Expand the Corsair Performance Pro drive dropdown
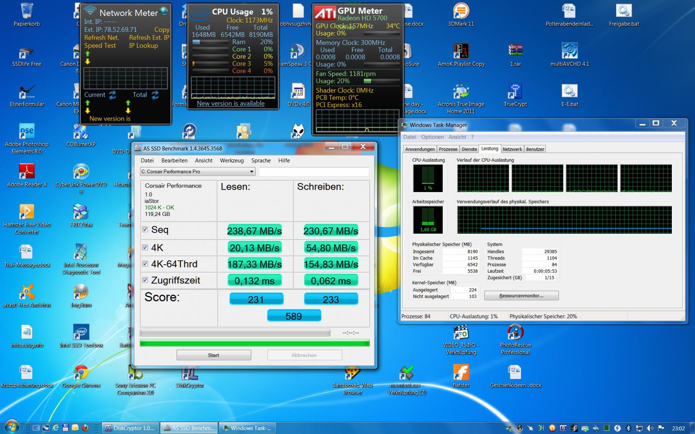Viewport: 695px width, 434px height. 197,171
